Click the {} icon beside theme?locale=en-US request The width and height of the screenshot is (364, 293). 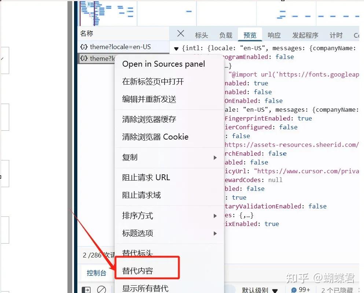click(84, 47)
